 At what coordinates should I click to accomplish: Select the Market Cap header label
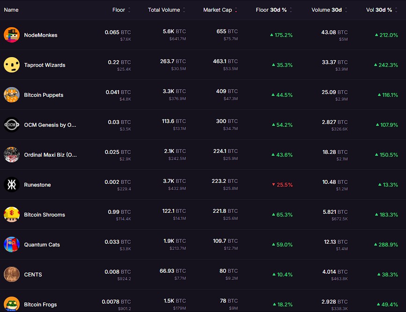217,10
